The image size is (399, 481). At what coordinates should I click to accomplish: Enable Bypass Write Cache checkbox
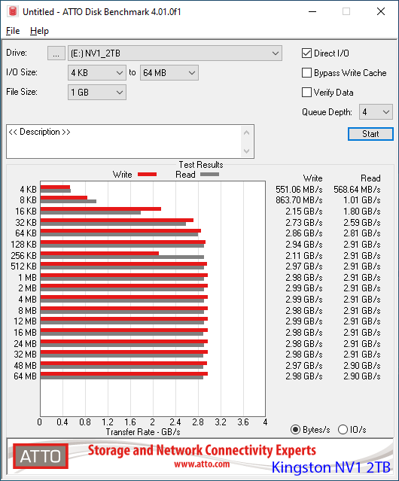pyautogui.click(x=306, y=73)
